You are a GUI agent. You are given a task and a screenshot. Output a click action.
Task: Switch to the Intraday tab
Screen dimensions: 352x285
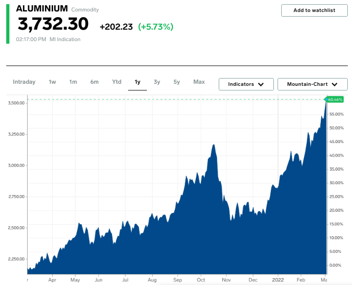(x=24, y=82)
